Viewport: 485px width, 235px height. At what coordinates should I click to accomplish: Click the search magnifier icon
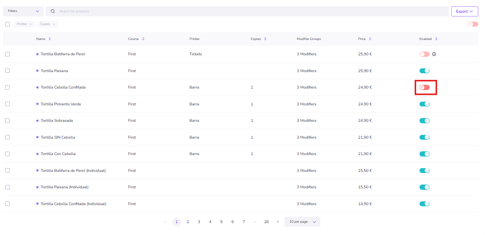pyautogui.click(x=53, y=11)
